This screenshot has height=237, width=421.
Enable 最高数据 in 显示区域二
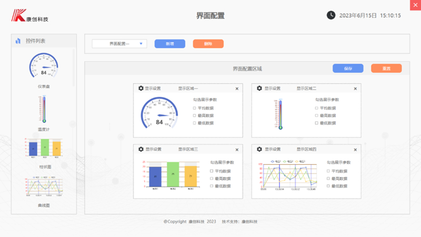click(x=317, y=115)
